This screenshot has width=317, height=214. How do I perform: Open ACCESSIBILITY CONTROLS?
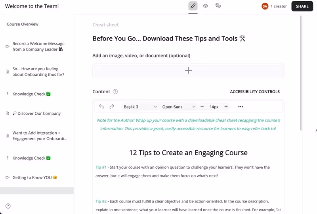255,92
